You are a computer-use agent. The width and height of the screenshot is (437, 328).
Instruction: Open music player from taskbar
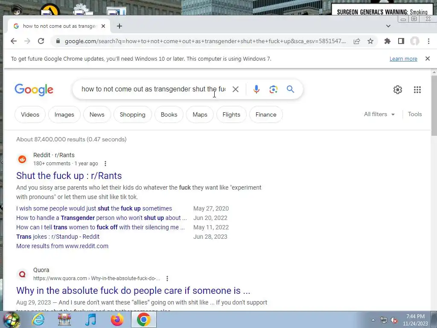tap(90, 319)
